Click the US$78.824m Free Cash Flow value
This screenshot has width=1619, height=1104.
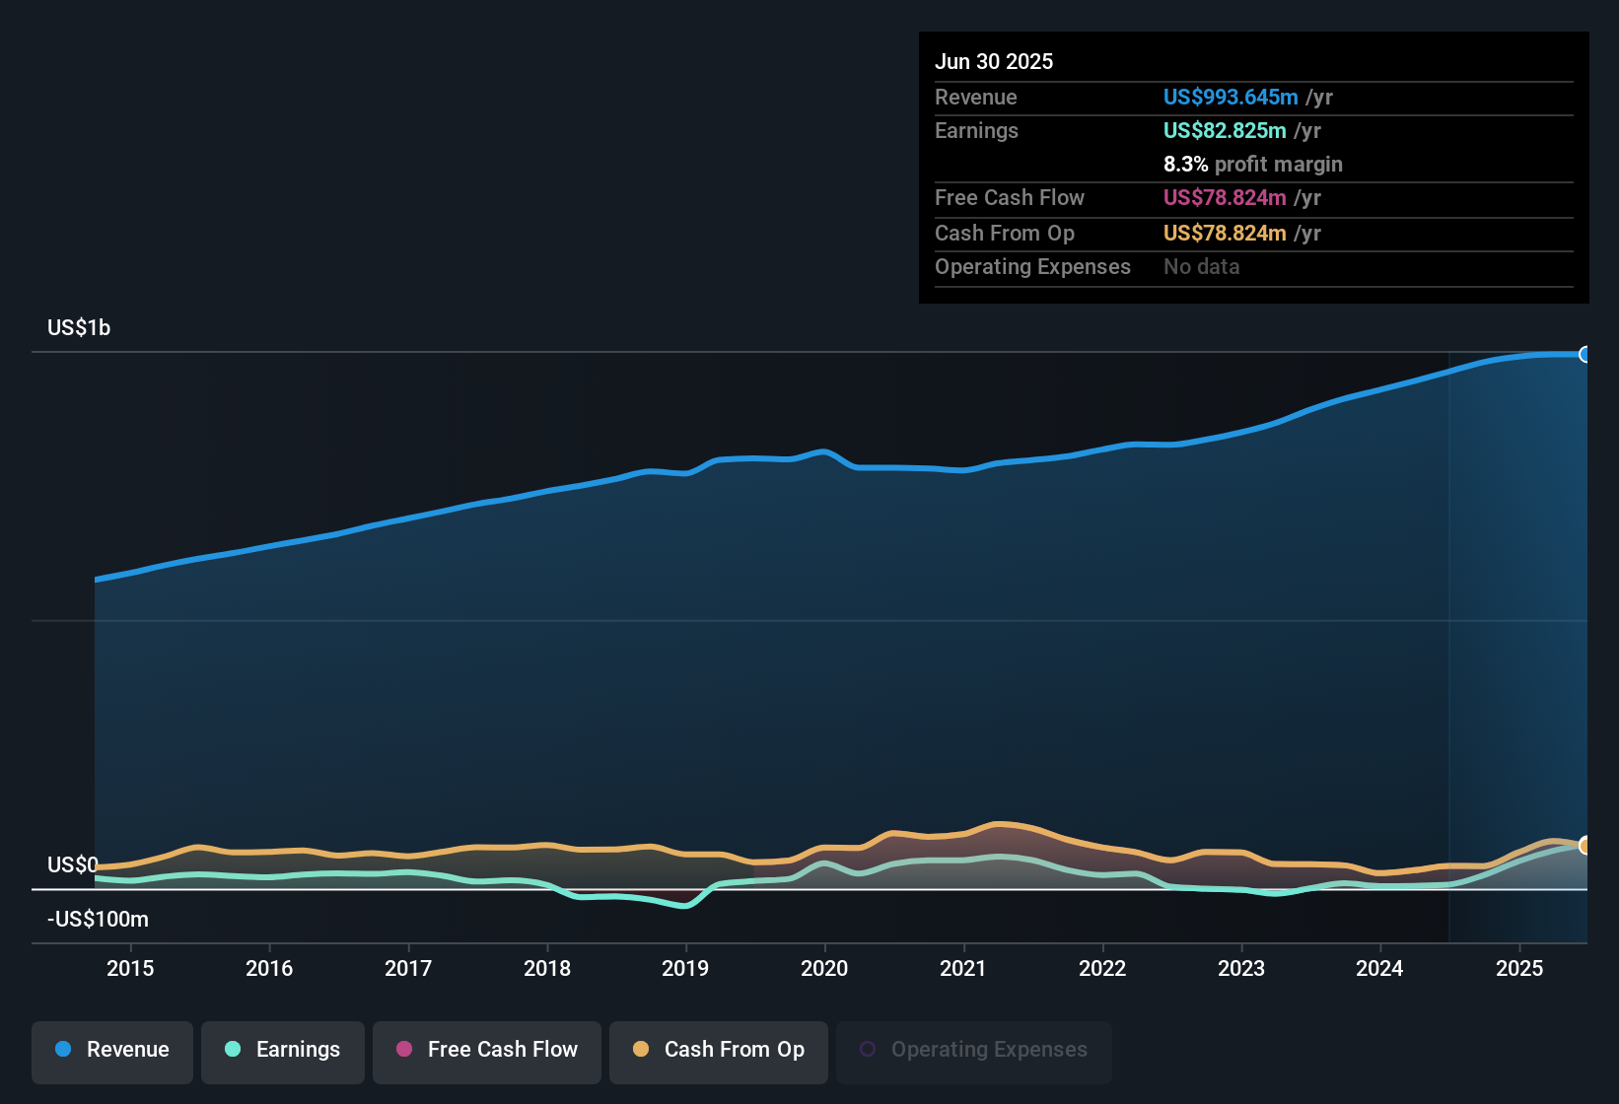point(1225,197)
